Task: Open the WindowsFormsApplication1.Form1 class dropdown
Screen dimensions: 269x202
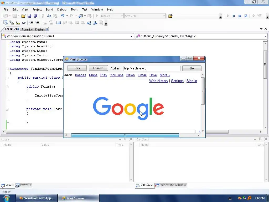Action: (131, 36)
